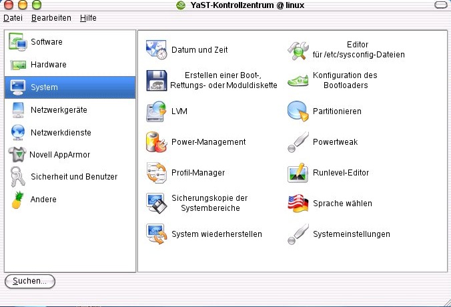
Task: Click the Runlevel-Editor label
Action: pos(341,173)
